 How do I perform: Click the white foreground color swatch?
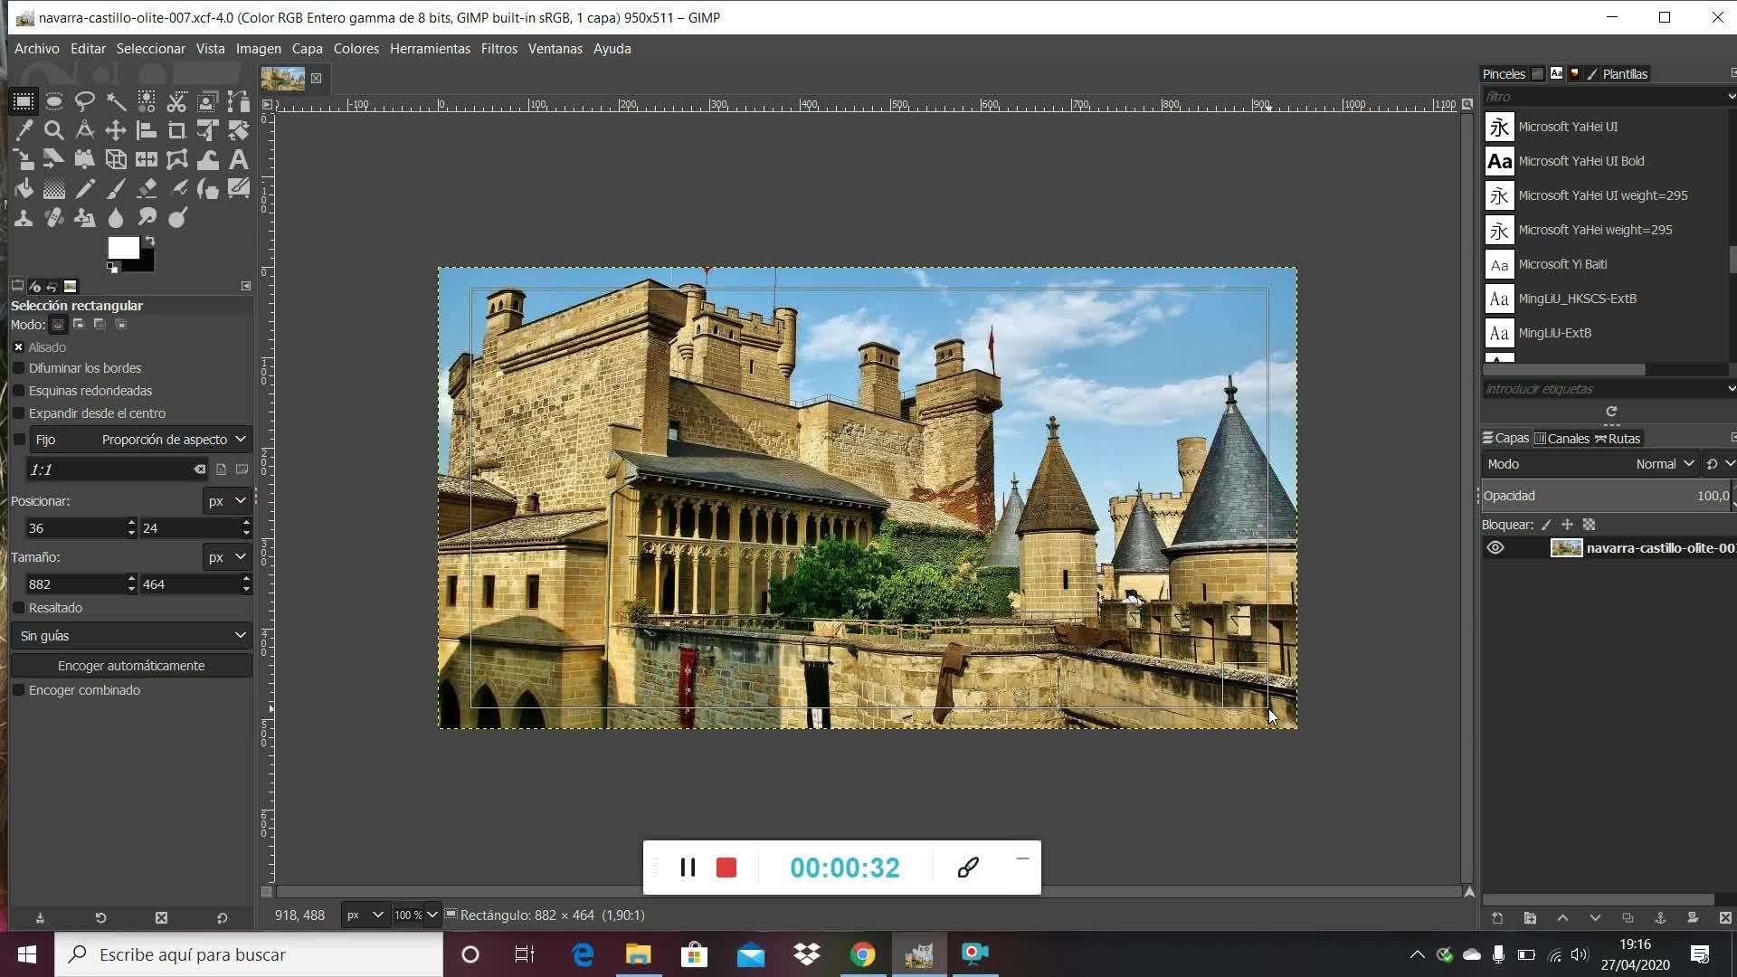tap(123, 247)
